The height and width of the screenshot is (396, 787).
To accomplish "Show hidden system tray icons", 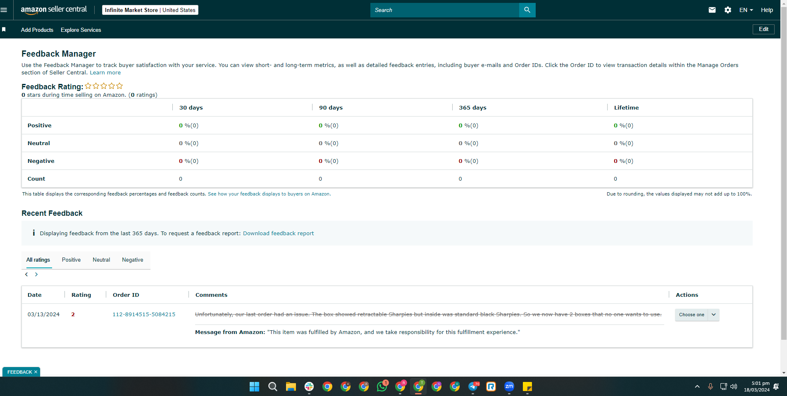I will pyautogui.click(x=697, y=386).
